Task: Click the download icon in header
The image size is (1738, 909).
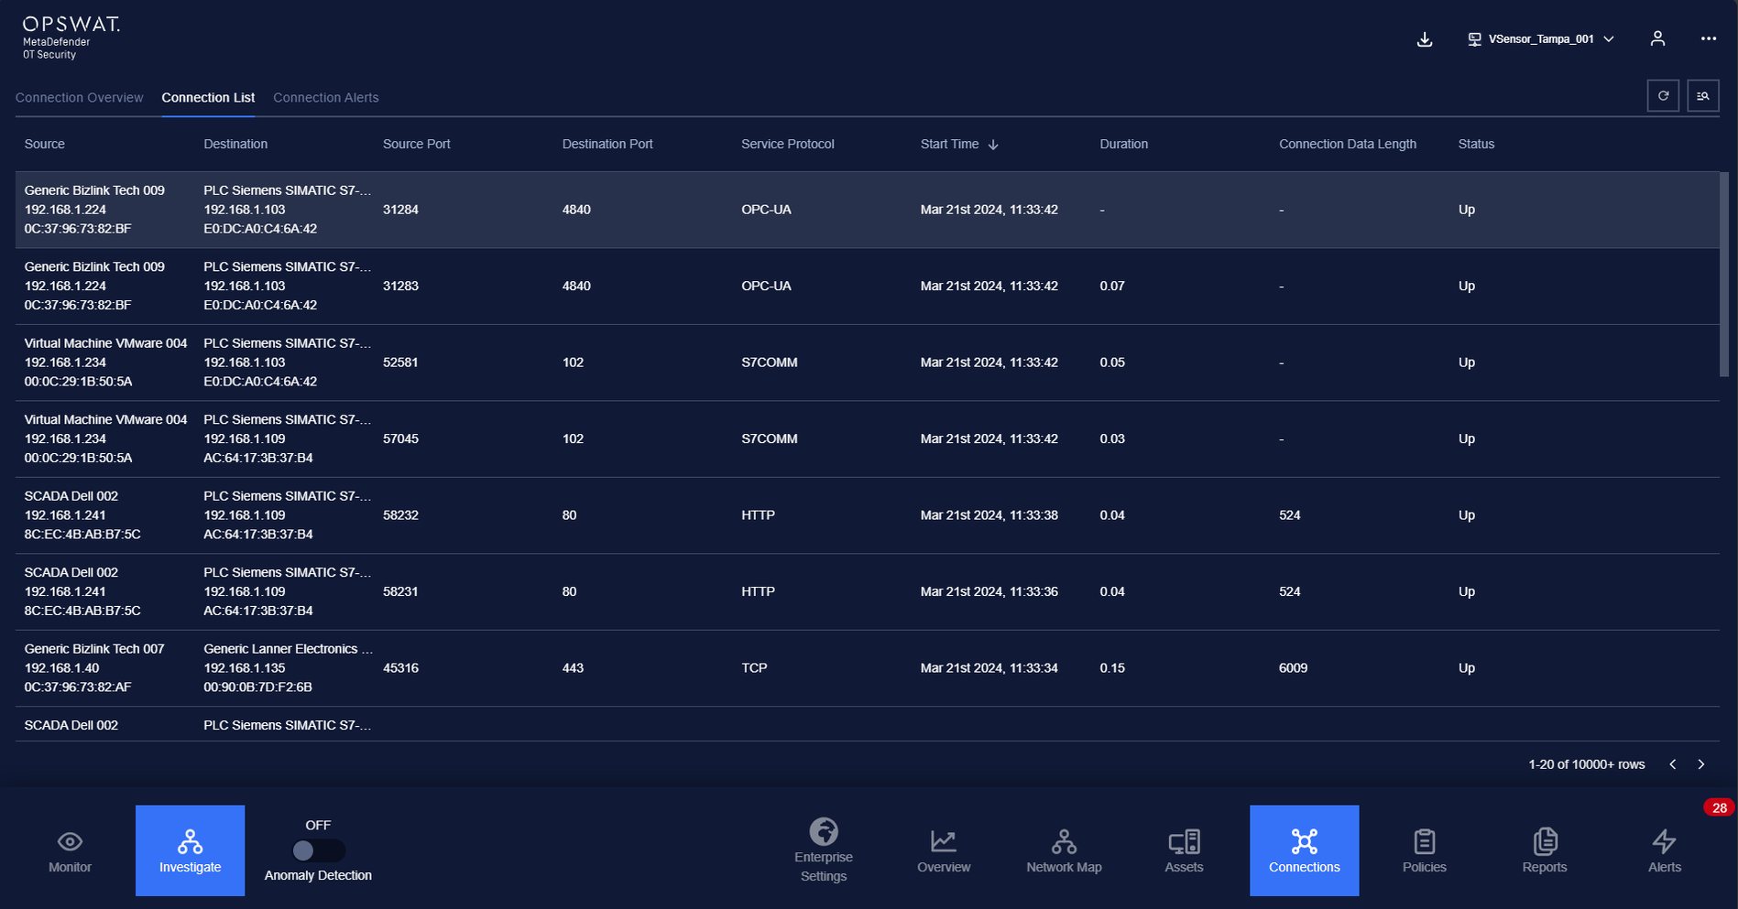Action: 1425,39
